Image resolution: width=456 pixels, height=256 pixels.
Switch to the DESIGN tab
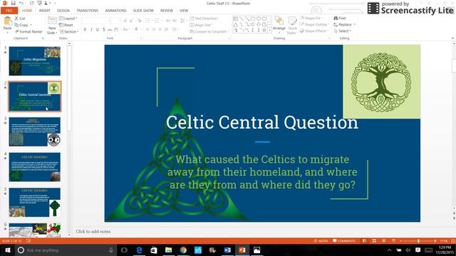(63, 11)
